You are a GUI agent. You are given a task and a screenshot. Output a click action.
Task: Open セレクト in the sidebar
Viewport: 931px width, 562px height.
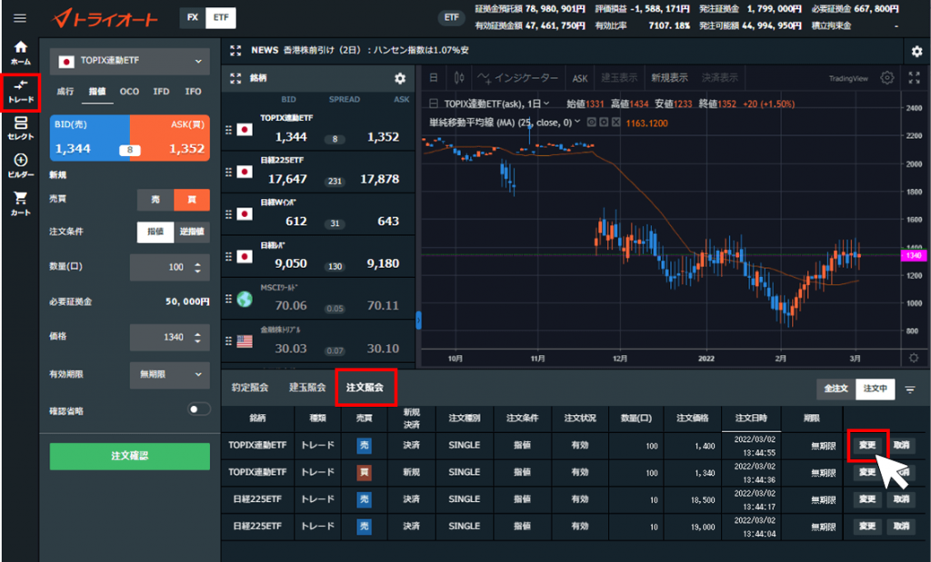point(21,128)
